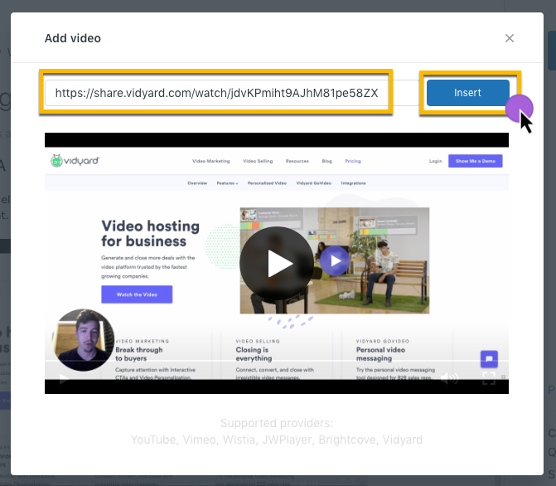Play the video with large center play button
The width and height of the screenshot is (556, 486).
pyautogui.click(x=277, y=263)
